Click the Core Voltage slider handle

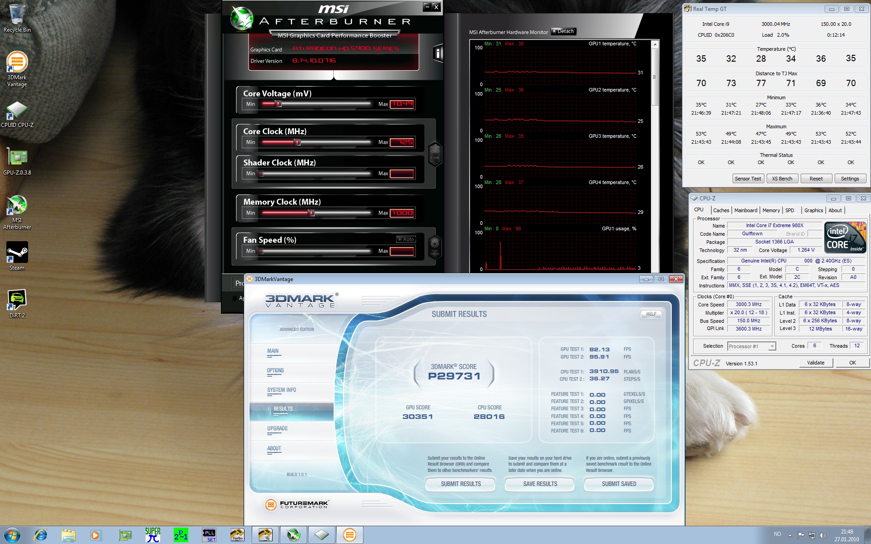click(279, 104)
